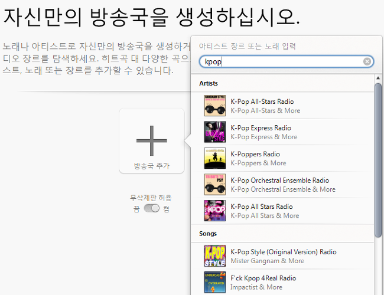Click K-Poppers & More subtitle

click(x=258, y=163)
